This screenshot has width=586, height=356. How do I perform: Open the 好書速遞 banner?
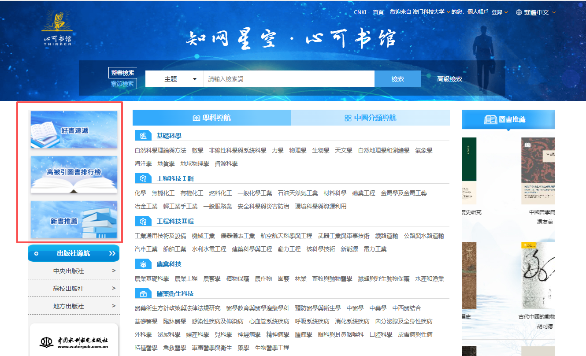(74, 130)
